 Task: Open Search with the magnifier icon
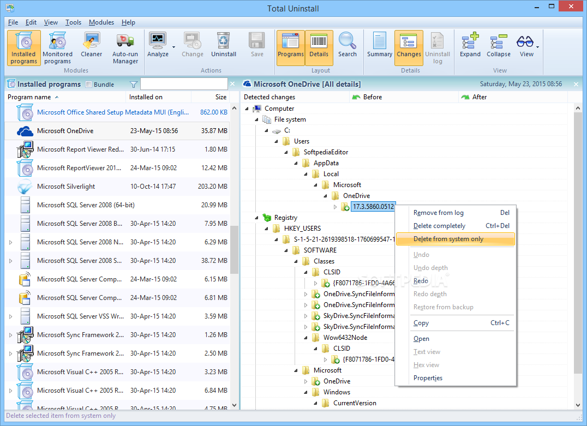pos(348,40)
